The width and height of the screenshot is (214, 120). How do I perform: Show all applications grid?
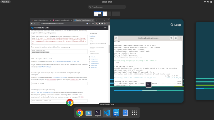pyautogui.click(x=134, y=113)
